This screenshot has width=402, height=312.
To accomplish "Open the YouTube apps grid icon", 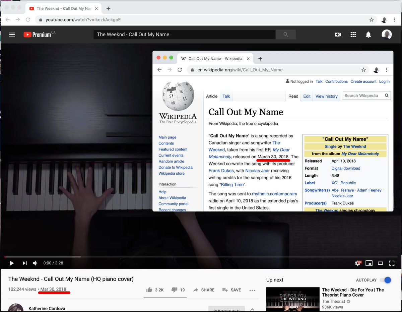I will (353, 35).
